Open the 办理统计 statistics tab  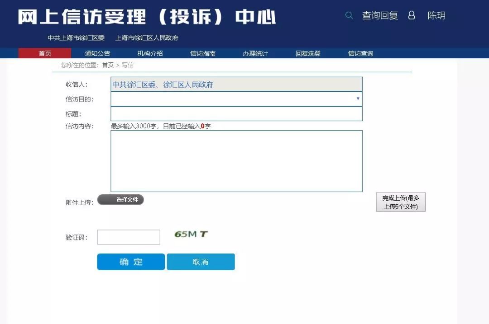tap(255, 53)
